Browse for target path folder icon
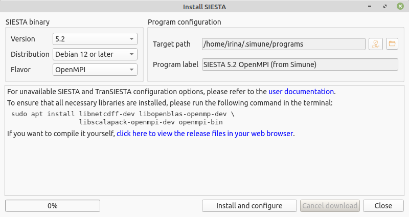The image size is (409, 217). (392, 44)
